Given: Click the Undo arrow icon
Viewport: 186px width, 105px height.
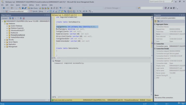Looking at the screenshot, I should 60,8.
